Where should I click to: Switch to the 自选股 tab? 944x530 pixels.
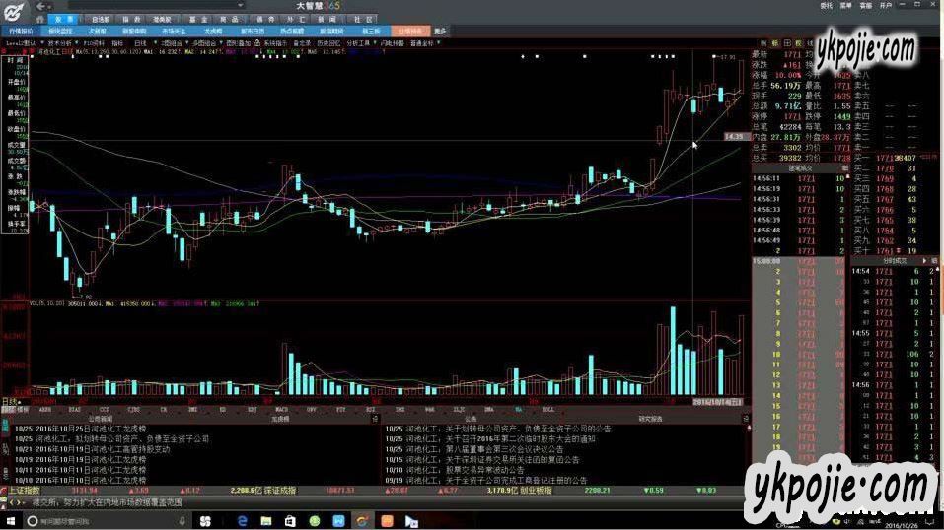[x=101, y=18]
